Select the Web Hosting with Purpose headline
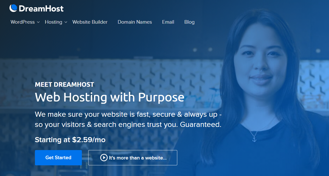 [110, 97]
